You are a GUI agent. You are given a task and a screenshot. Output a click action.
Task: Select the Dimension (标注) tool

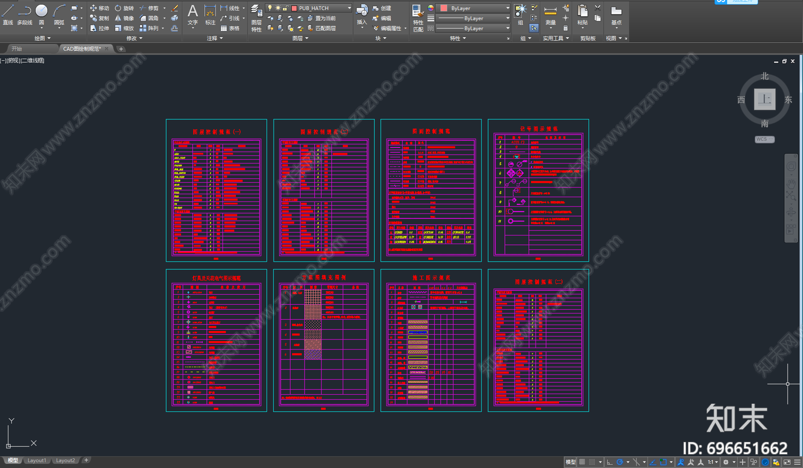(210, 14)
